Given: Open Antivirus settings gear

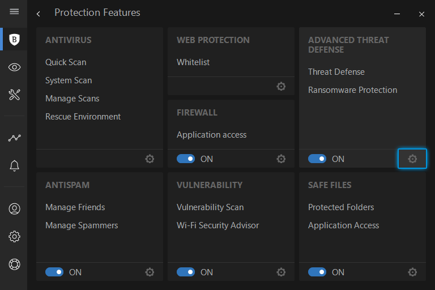Looking at the screenshot, I should (x=150, y=159).
